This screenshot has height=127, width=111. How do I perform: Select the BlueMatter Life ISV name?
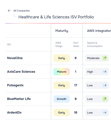19,99
